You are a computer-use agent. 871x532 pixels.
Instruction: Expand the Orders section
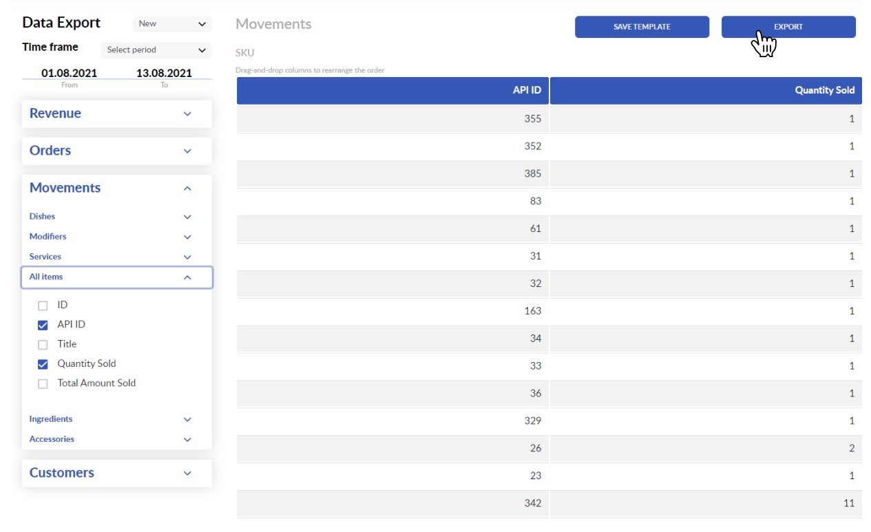click(117, 151)
